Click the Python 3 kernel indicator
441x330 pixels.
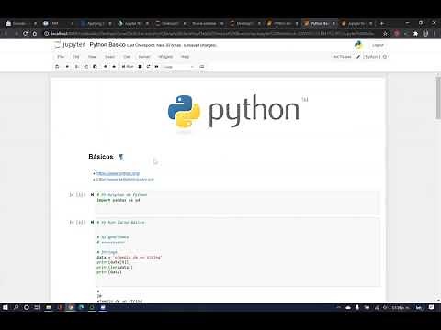coord(375,57)
